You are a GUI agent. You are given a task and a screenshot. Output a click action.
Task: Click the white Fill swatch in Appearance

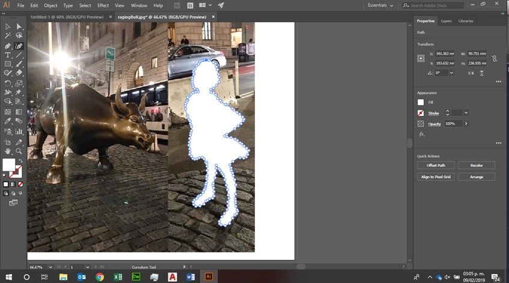tap(421, 103)
